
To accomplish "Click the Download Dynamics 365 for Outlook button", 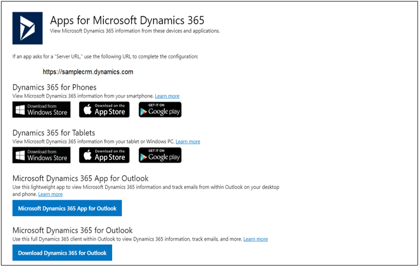I will coord(62,253).
